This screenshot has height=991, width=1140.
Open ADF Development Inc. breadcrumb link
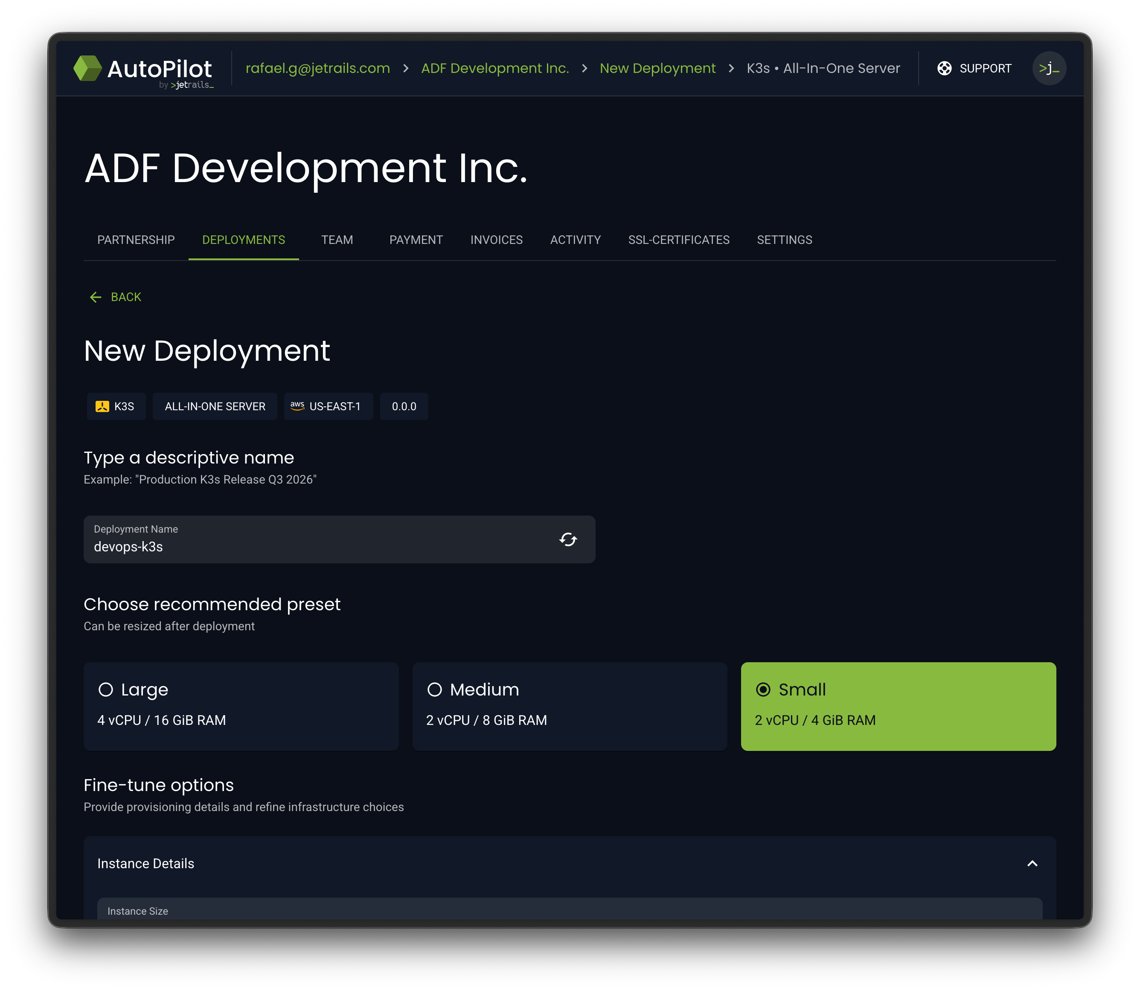tap(495, 68)
